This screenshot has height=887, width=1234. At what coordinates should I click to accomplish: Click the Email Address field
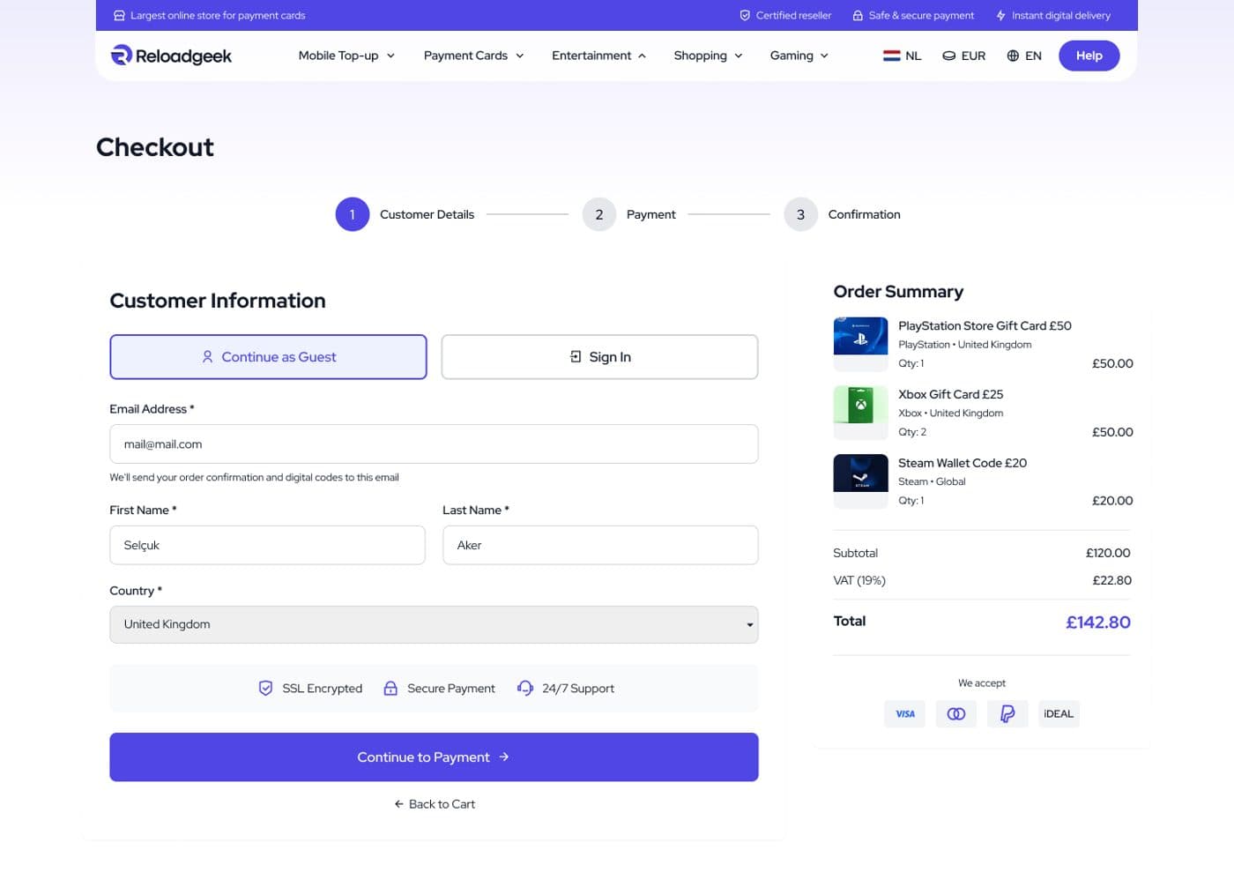click(434, 444)
